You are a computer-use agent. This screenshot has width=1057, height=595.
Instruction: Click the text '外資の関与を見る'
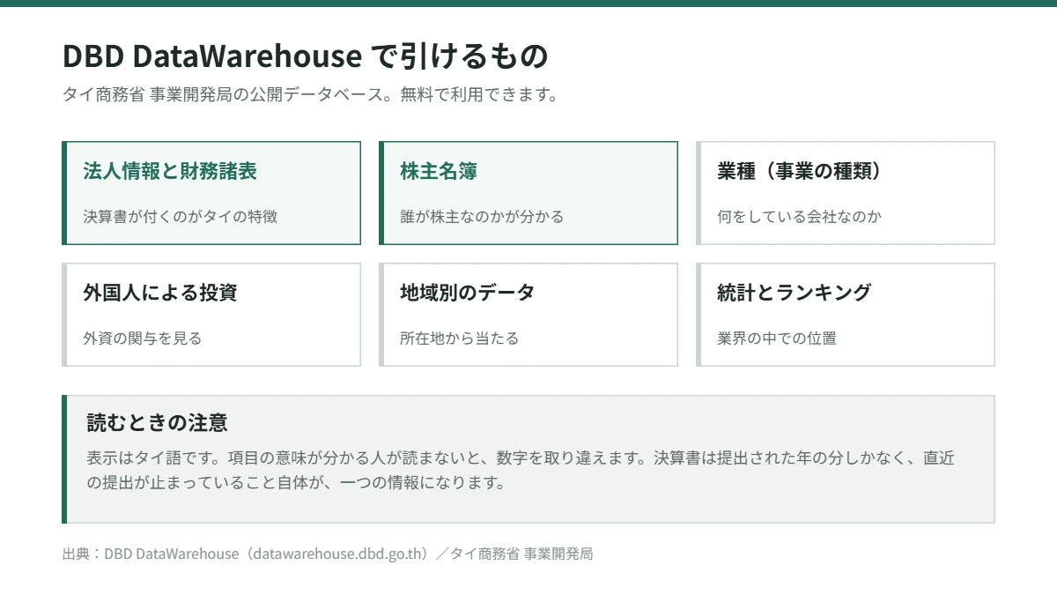143,338
